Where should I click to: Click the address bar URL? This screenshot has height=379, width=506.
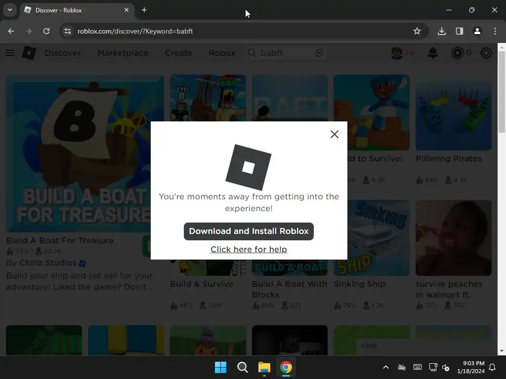tap(135, 31)
